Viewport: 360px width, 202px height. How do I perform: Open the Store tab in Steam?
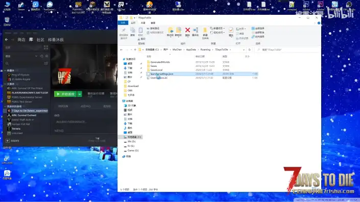point(21,40)
